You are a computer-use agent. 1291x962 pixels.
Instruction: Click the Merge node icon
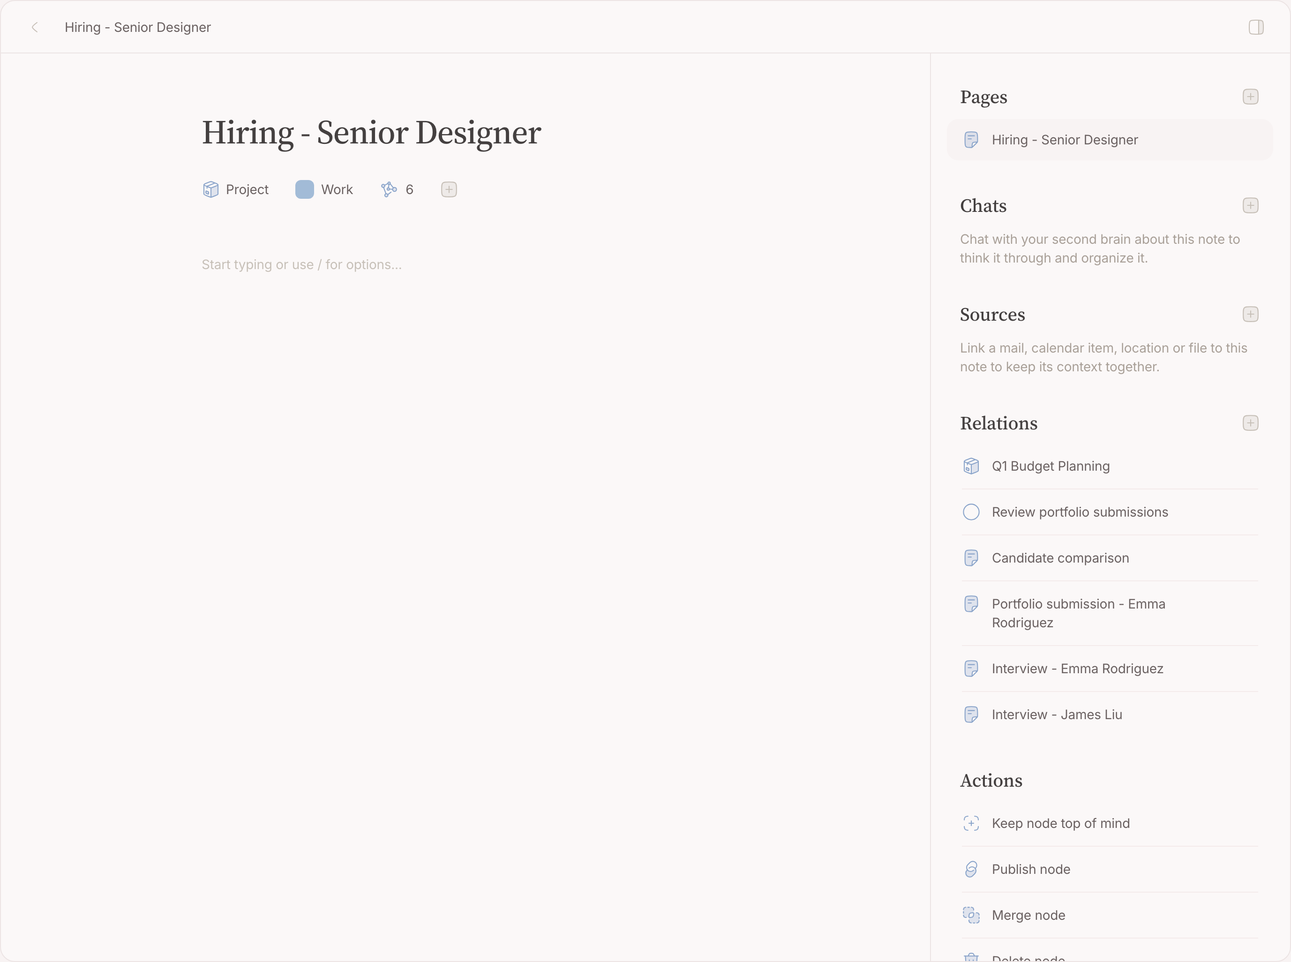[x=971, y=916]
